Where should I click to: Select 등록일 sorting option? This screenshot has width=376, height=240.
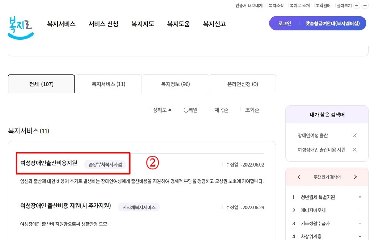190,109
